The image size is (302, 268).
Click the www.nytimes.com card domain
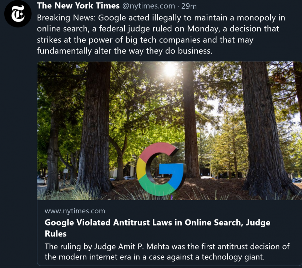click(x=75, y=211)
